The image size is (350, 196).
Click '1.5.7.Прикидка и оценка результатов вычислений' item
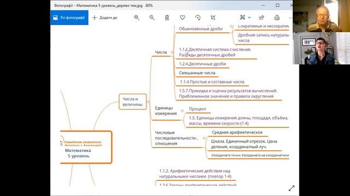(228, 93)
